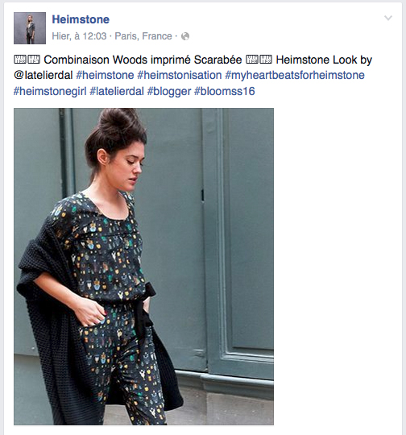The height and width of the screenshot is (435, 406).
Task: Click the second emoji placeholder before Combinaison
Action: point(34,60)
